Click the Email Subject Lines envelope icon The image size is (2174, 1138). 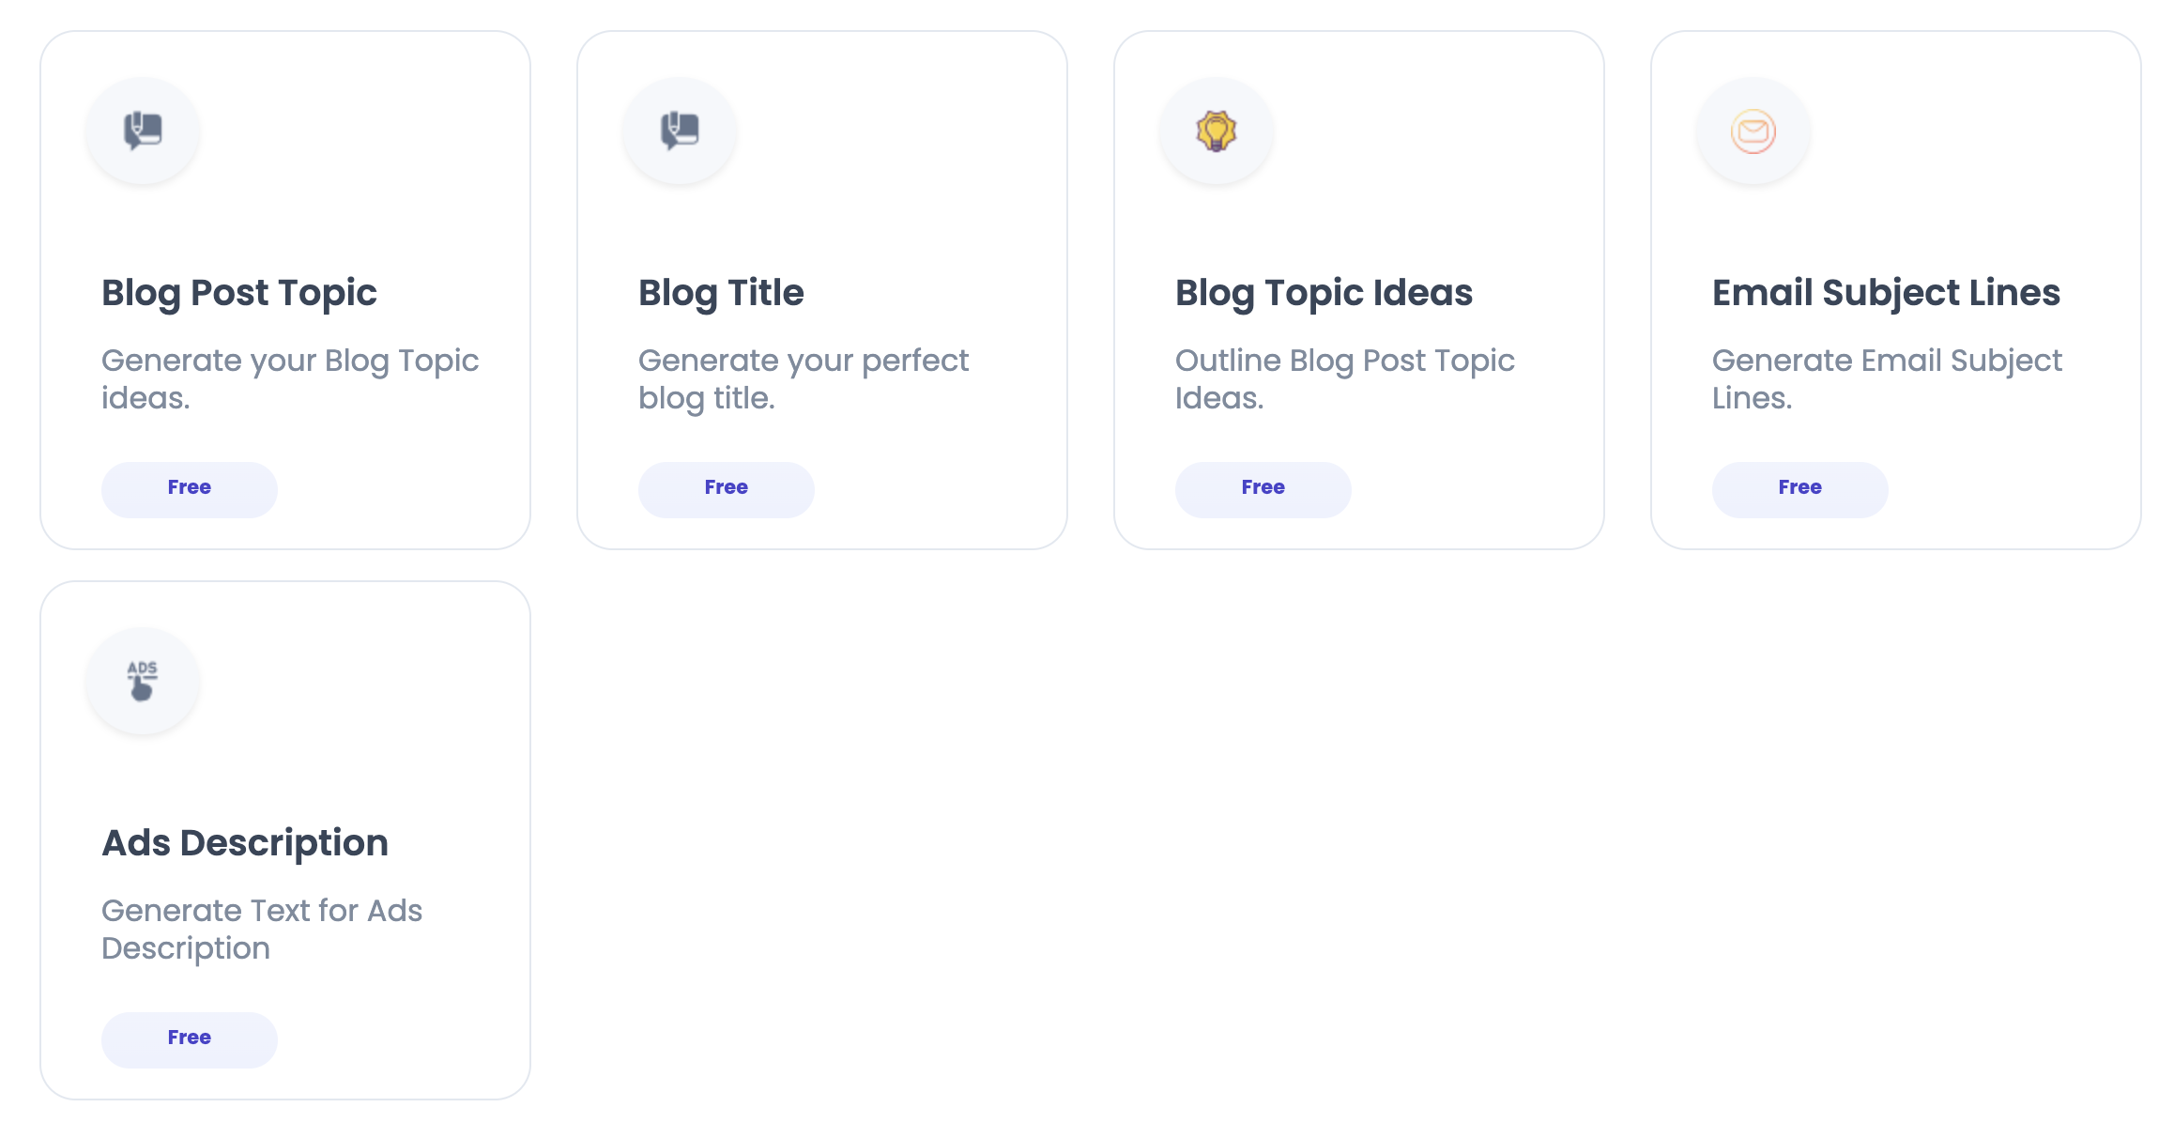point(1753,131)
